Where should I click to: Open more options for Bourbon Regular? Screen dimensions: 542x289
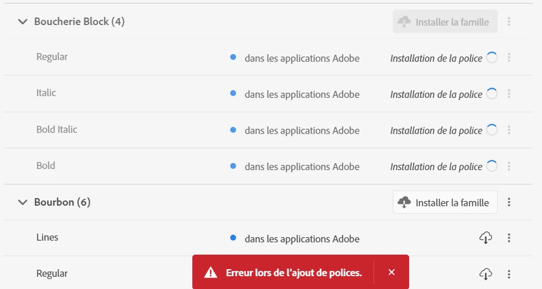(509, 274)
